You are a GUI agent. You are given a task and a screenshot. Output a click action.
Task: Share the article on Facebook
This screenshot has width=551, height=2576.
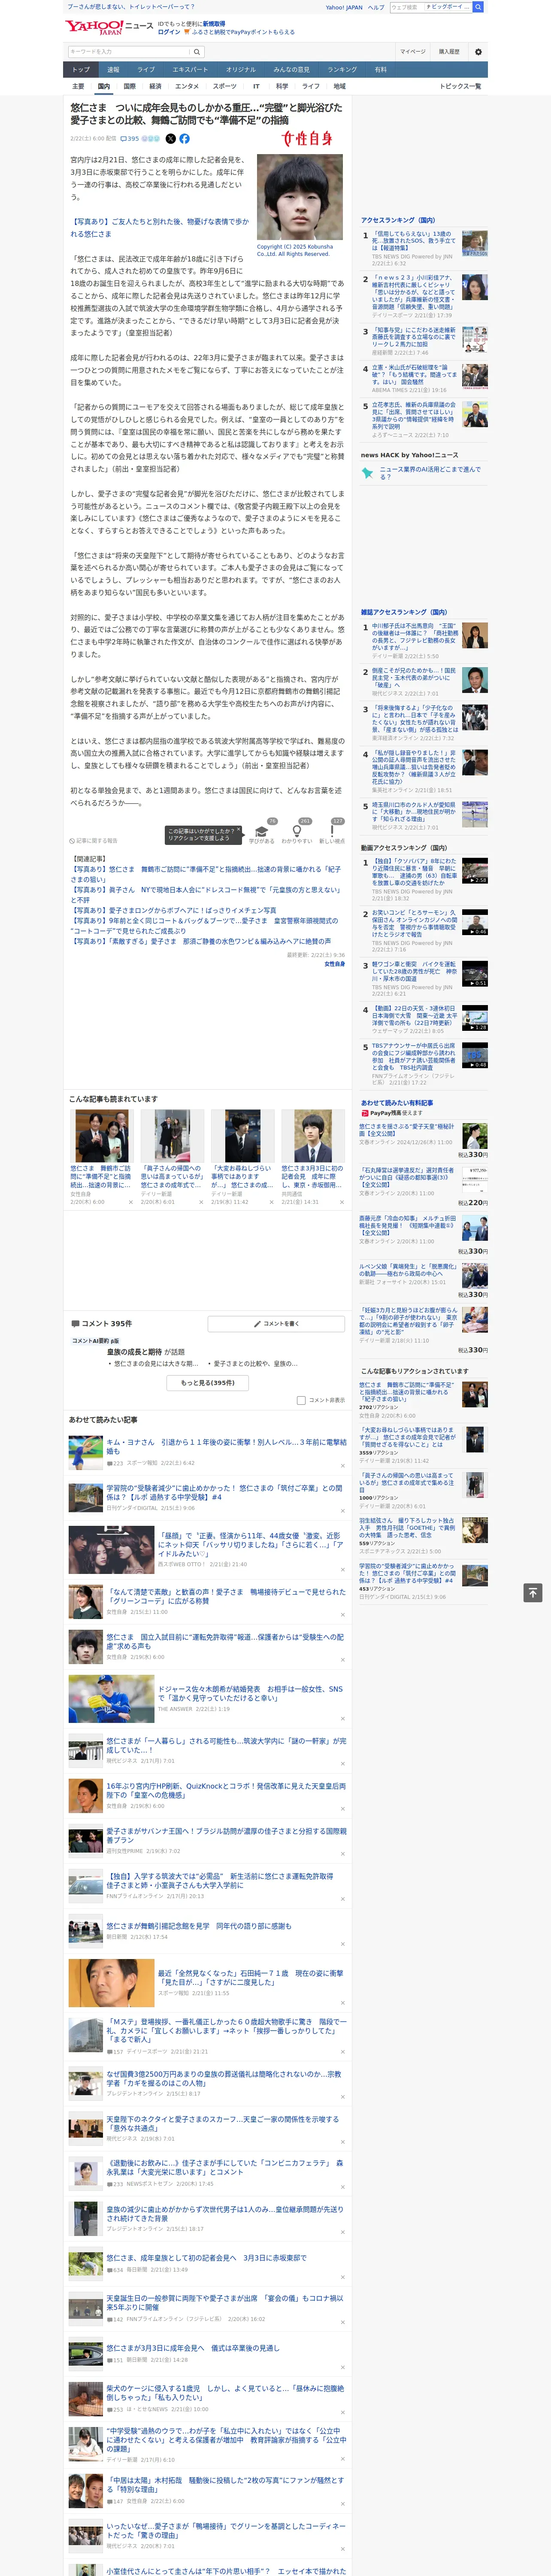pyautogui.click(x=184, y=139)
